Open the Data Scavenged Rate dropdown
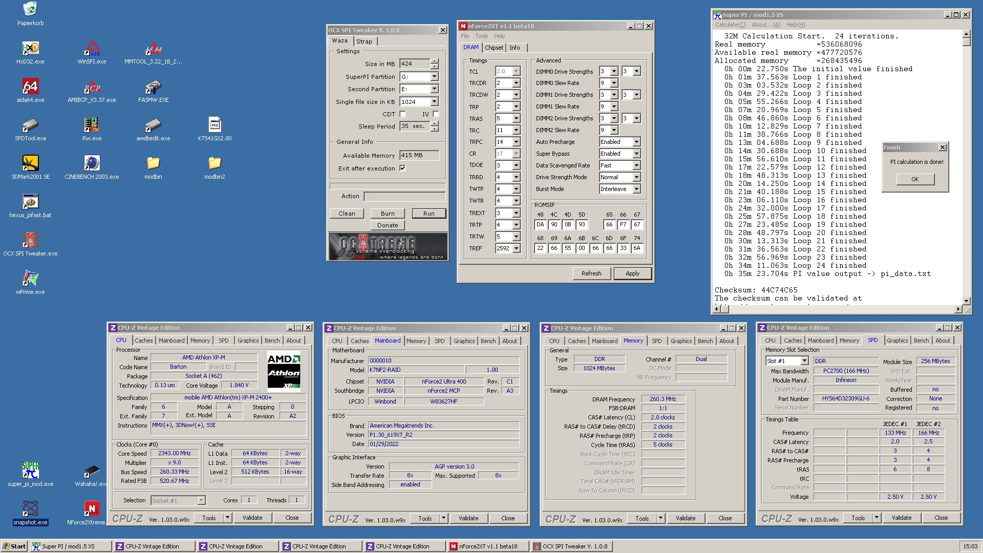 click(x=636, y=165)
